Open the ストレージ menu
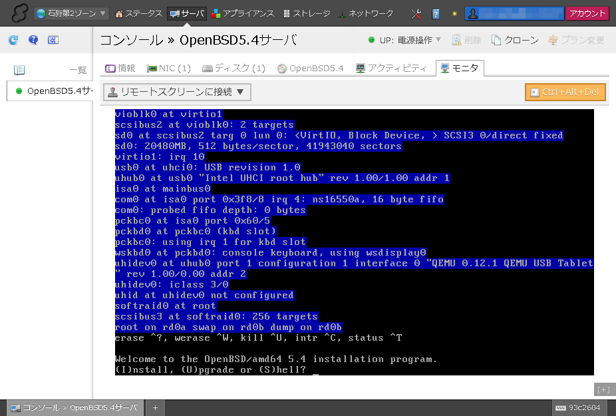The width and height of the screenshot is (616, 416). pos(307,13)
